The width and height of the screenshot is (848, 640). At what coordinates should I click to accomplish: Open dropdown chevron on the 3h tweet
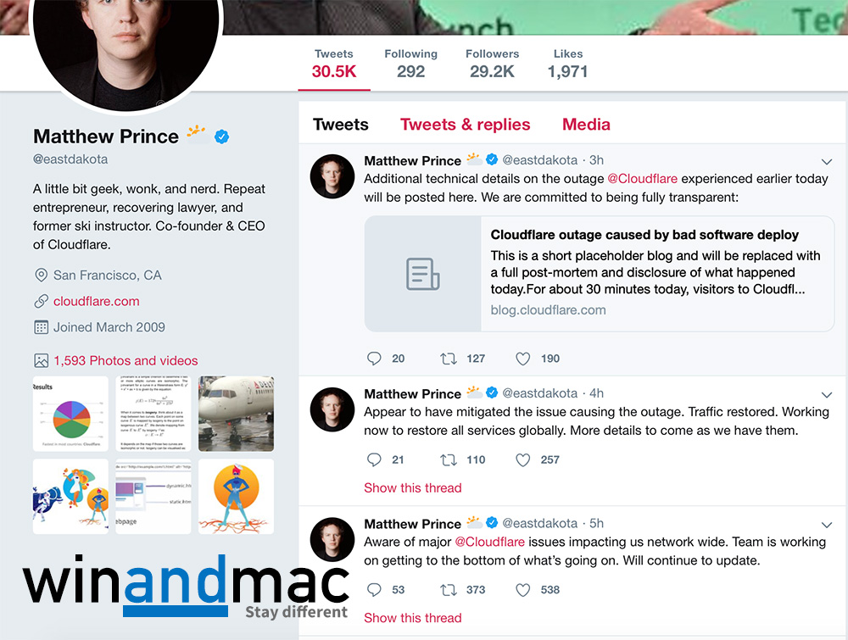tap(826, 162)
